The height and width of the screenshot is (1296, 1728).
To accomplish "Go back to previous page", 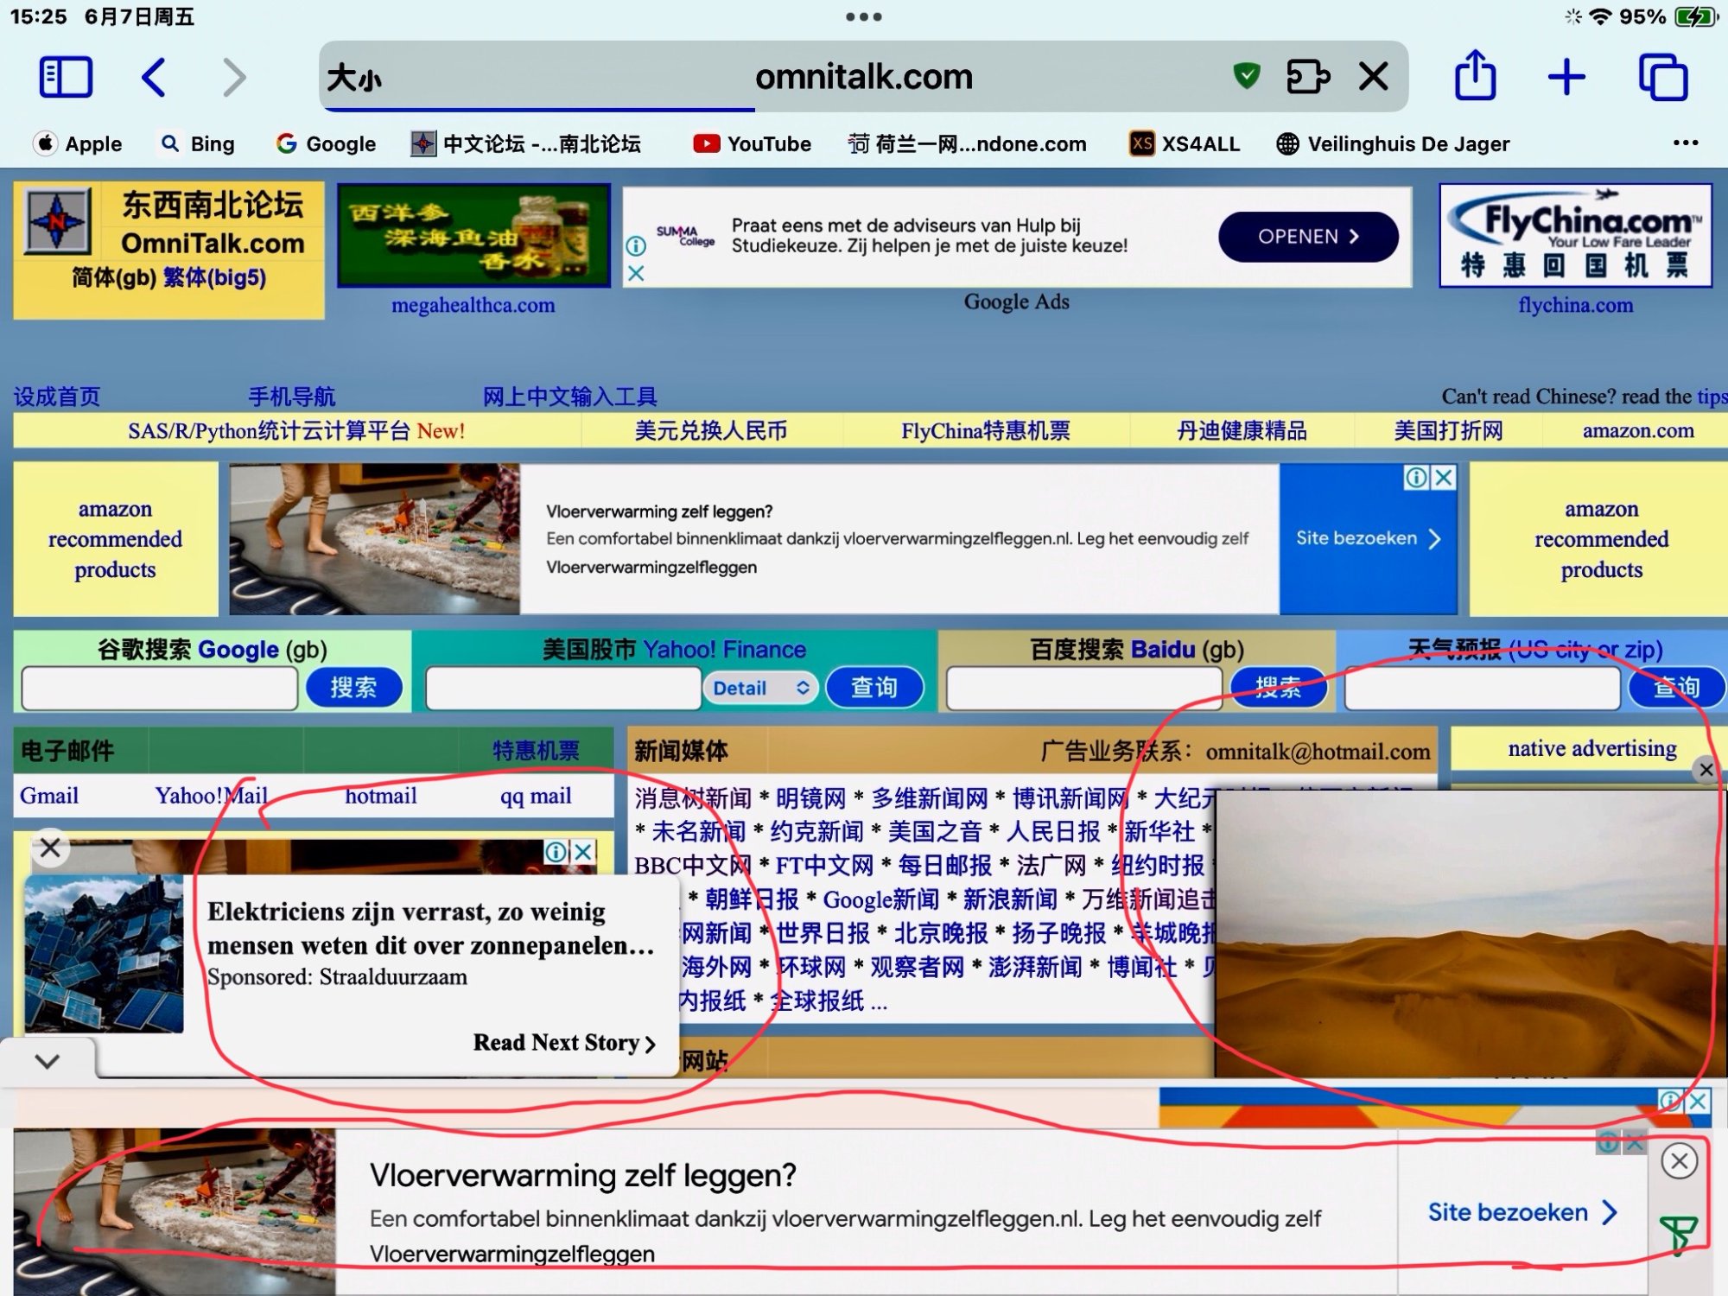I will click(154, 78).
